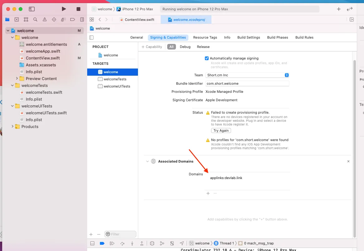
Task: Open the Build Rules tab
Action: [x=304, y=37]
